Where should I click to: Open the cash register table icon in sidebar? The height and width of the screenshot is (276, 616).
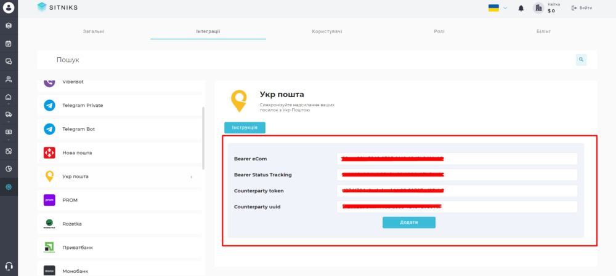[9, 132]
